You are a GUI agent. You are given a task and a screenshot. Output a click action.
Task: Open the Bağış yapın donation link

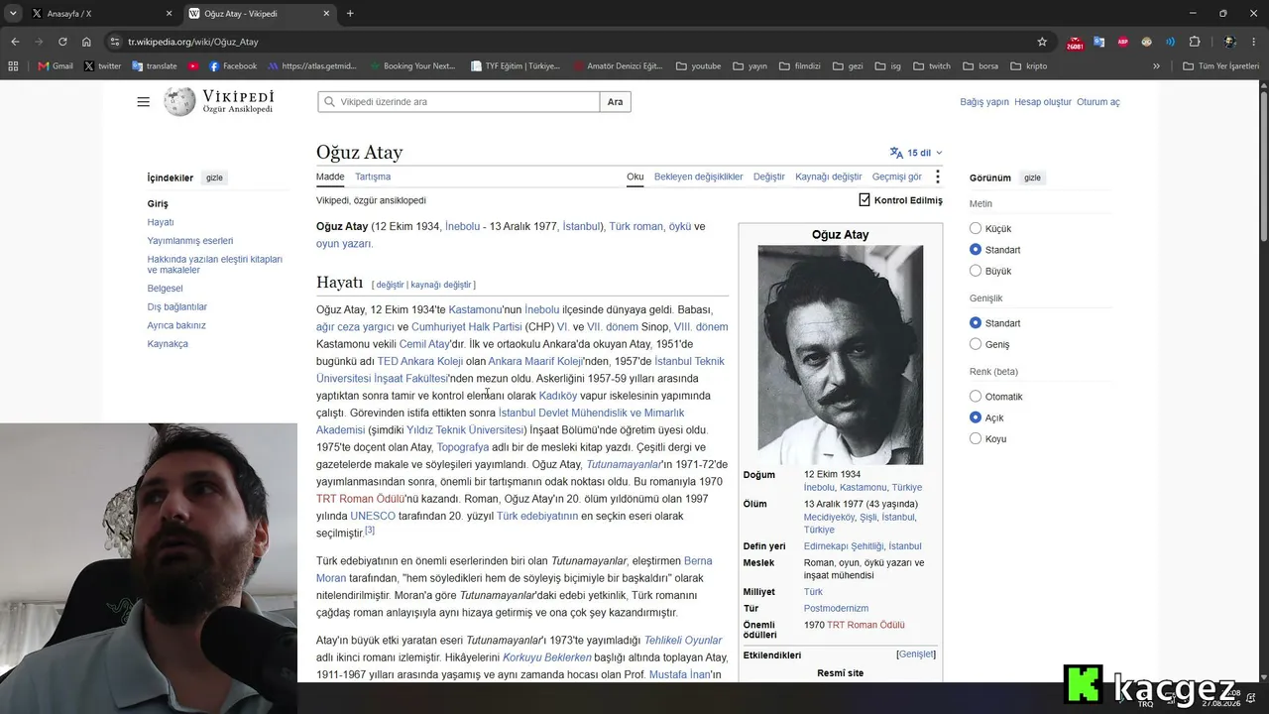coord(983,102)
